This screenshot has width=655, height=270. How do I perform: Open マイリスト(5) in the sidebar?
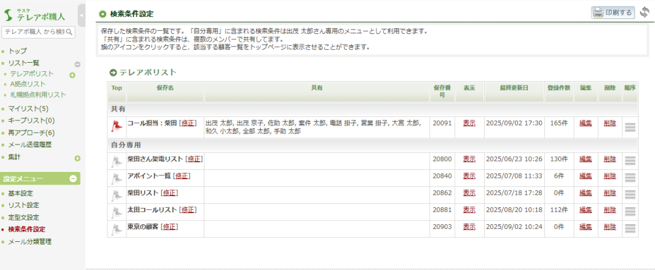(28, 109)
